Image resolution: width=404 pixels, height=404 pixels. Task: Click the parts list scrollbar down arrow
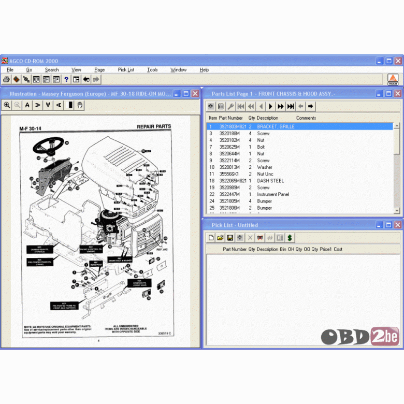tap(397, 210)
